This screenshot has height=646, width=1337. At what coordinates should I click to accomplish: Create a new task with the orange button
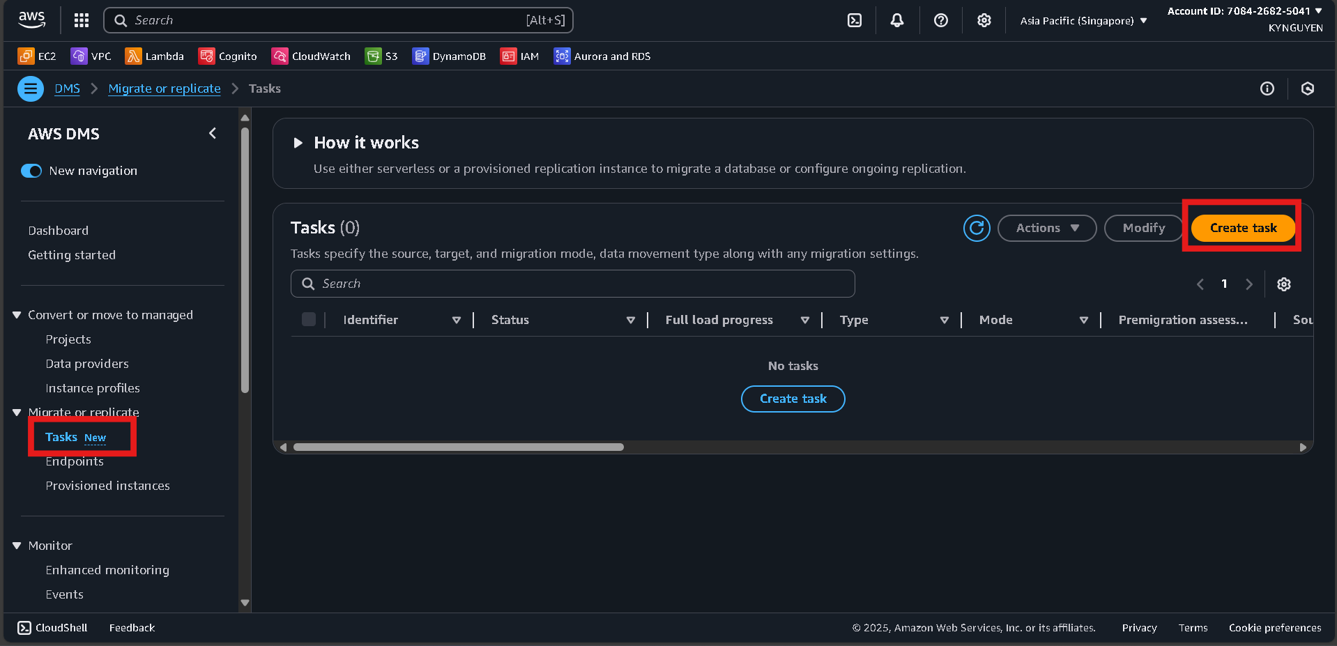tap(1242, 228)
